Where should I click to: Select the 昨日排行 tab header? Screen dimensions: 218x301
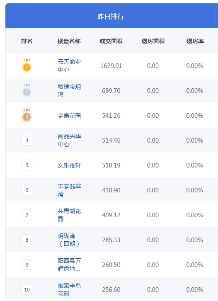click(x=111, y=16)
